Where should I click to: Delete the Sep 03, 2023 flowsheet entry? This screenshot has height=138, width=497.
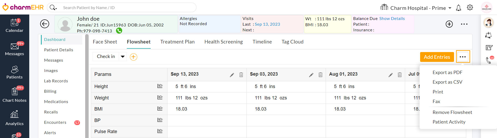[x=320, y=75]
